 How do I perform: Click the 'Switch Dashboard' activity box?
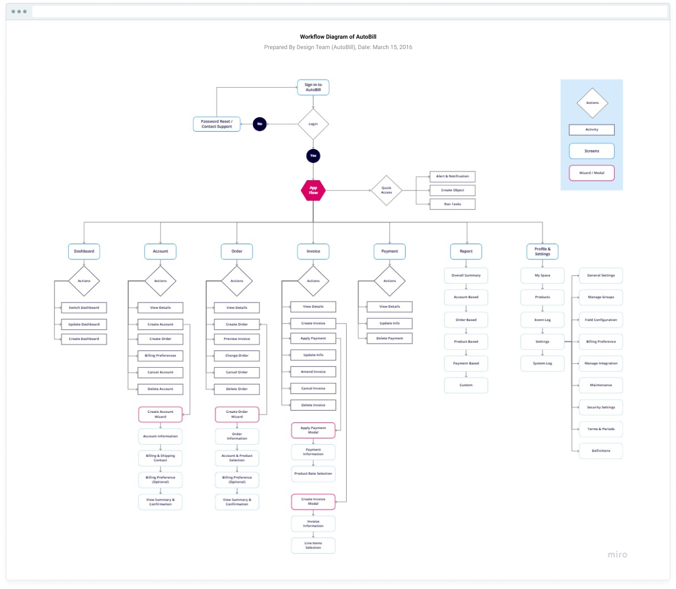(84, 308)
